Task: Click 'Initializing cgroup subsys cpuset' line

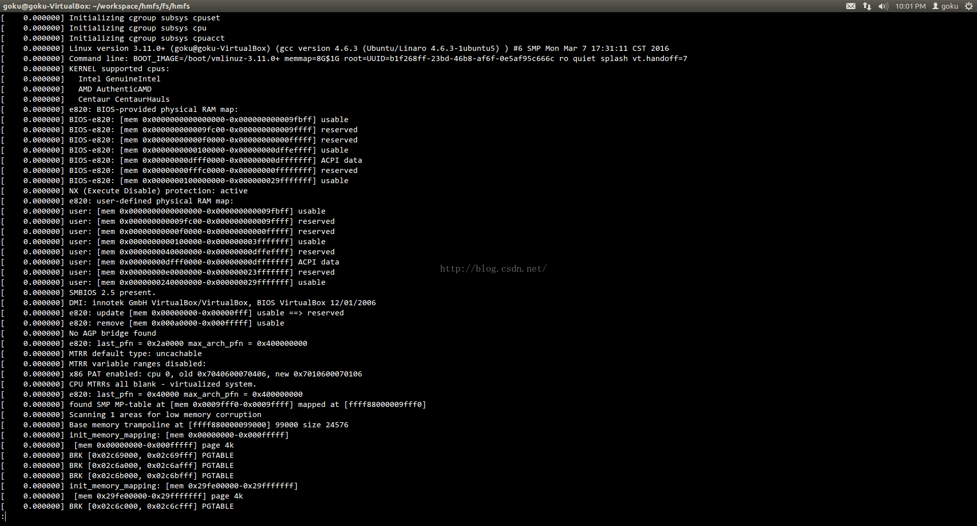Action: pos(111,18)
